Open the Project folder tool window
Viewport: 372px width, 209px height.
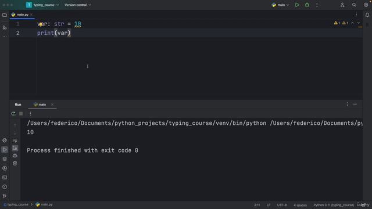point(5,15)
